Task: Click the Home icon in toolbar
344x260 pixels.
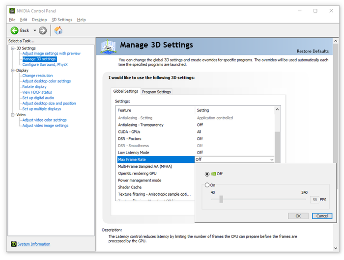Action: coord(58,30)
